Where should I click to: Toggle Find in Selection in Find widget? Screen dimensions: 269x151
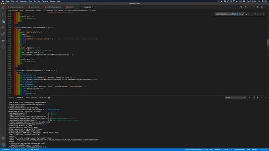[x=261, y=14]
